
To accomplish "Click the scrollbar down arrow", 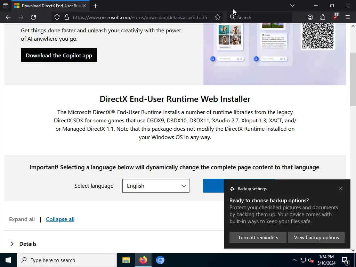I will click(x=353, y=250).
